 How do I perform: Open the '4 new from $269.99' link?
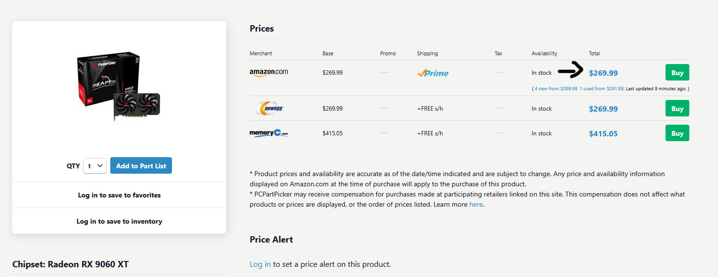(555, 89)
